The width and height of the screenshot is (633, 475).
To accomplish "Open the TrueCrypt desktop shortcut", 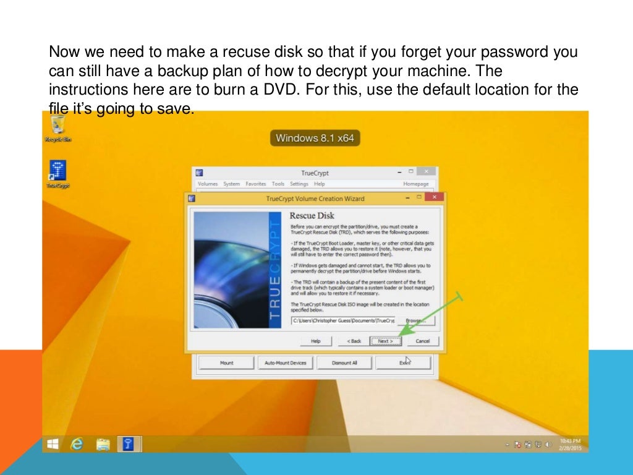I will pyautogui.click(x=57, y=174).
